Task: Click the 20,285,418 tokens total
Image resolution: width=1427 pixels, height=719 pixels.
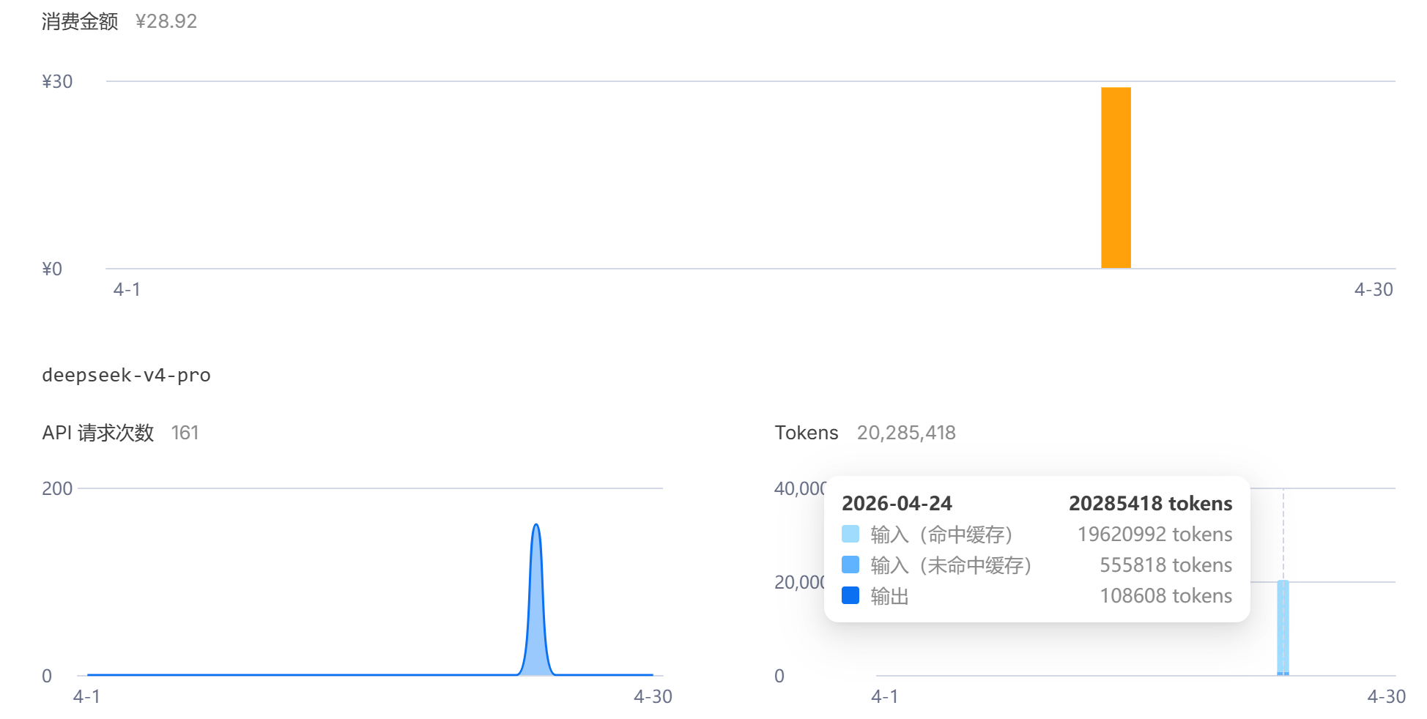Action: [906, 433]
